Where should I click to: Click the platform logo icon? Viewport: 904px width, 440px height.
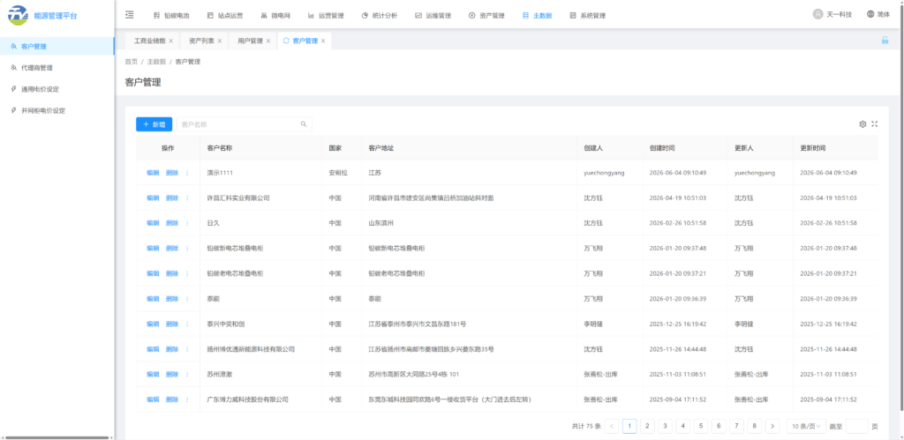18,14
